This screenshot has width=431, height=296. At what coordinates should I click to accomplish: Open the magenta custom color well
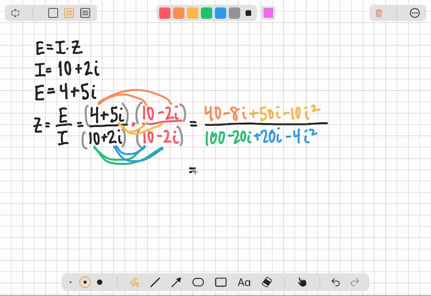click(x=268, y=13)
